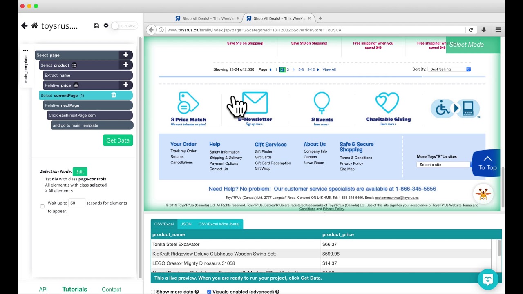523x294 pixels.
Task: Open the browser hamburger menu
Action: click(x=498, y=30)
